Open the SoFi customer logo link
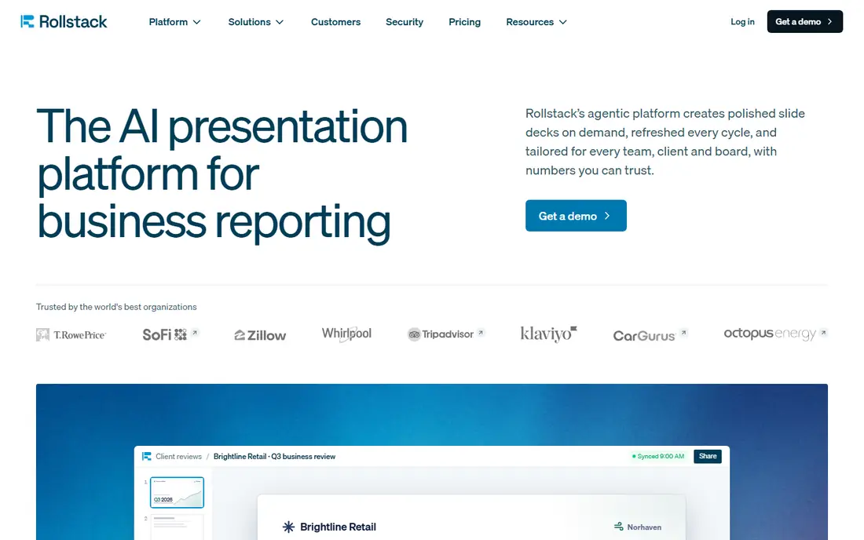 (170, 334)
